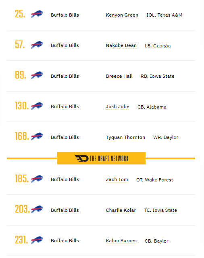Click Buffalo Bills text in pick 130 row
The width and height of the screenshot is (204, 258).
[x=65, y=107]
